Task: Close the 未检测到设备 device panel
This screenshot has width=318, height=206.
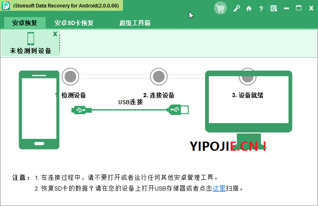Action: pyautogui.click(x=55, y=34)
